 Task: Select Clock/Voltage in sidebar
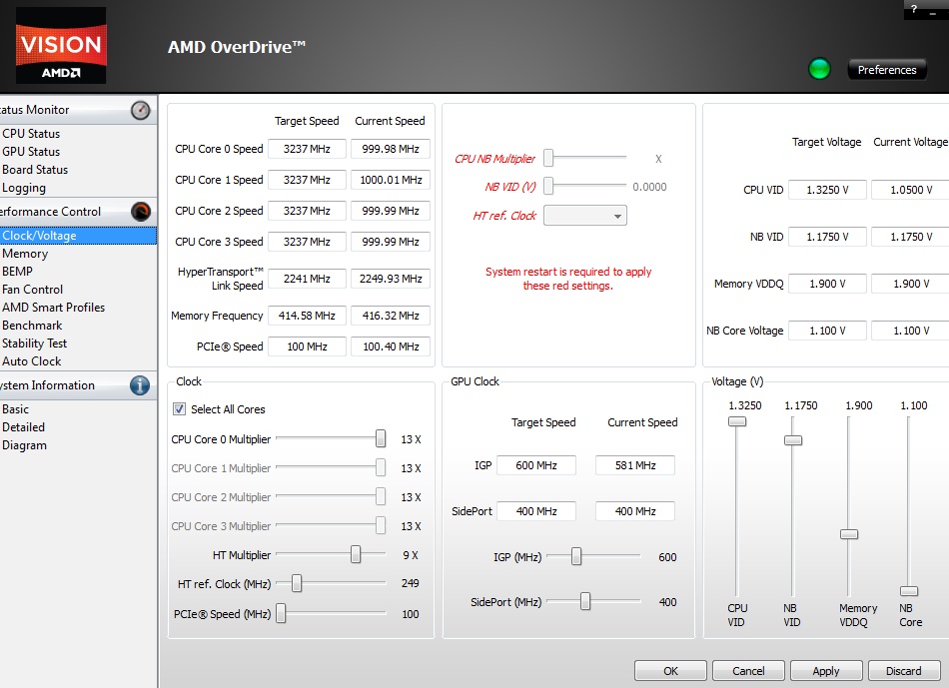tap(78, 236)
